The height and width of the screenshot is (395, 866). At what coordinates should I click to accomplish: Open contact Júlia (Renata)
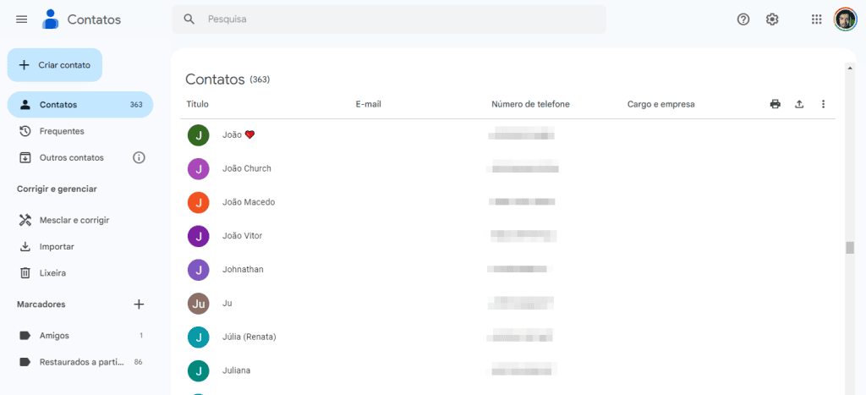click(x=249, y=337)
